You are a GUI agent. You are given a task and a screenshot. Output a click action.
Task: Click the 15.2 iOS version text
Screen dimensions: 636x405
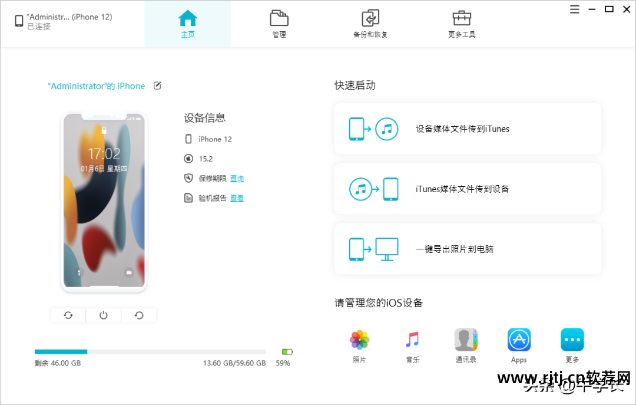click(206, 159)
